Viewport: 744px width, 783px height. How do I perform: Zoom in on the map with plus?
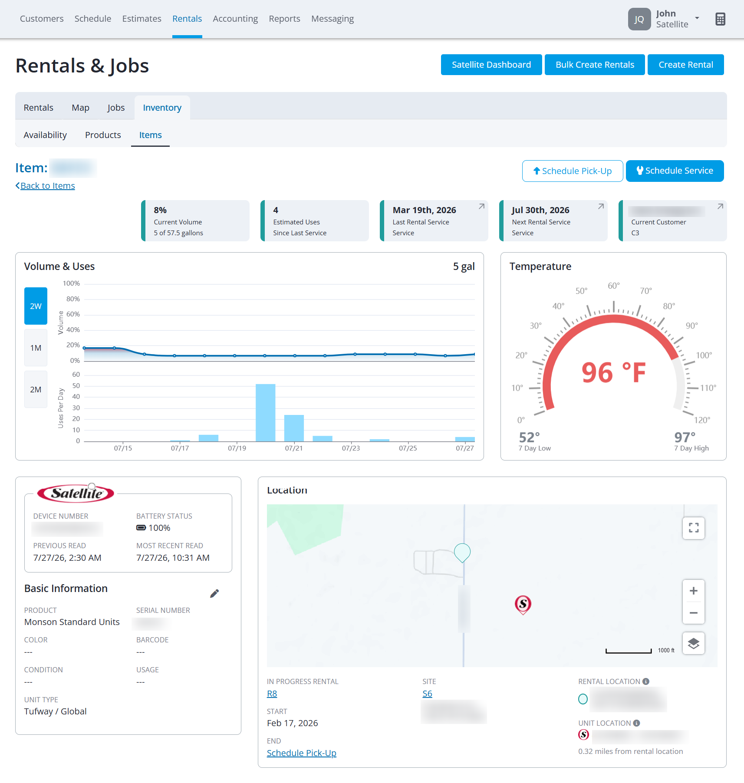pyautogui.click(x=694, y=591)
